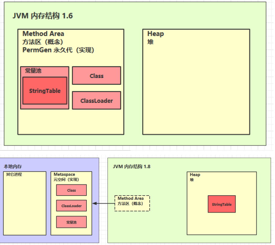Select the 'Heap' heading in 1.6 diagram
Viewport: 275px width, 245px height.
(x=155, y=34)
